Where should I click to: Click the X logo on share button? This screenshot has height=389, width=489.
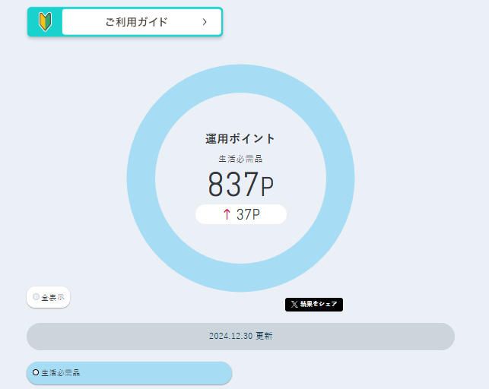(x=294, y=305)
